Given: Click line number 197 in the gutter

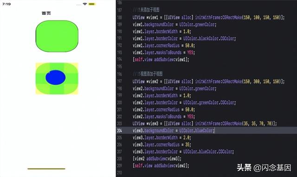Looking at the screenshot, I should (120, 82).
